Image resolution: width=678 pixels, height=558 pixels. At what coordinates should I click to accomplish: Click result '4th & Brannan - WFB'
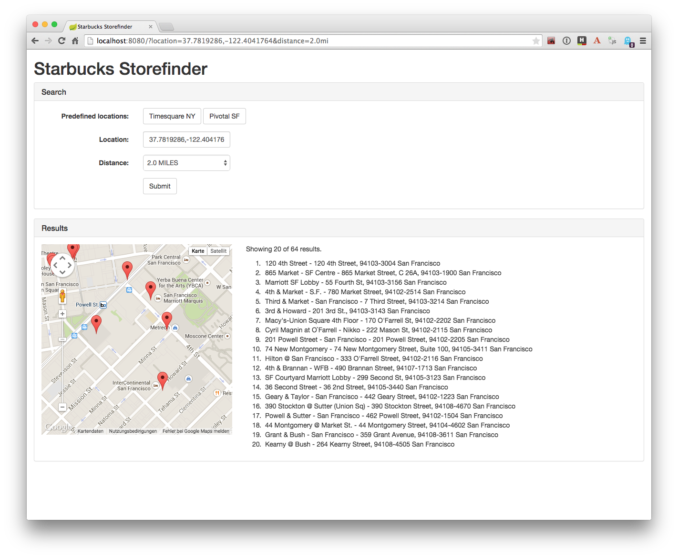pos(371,368)
